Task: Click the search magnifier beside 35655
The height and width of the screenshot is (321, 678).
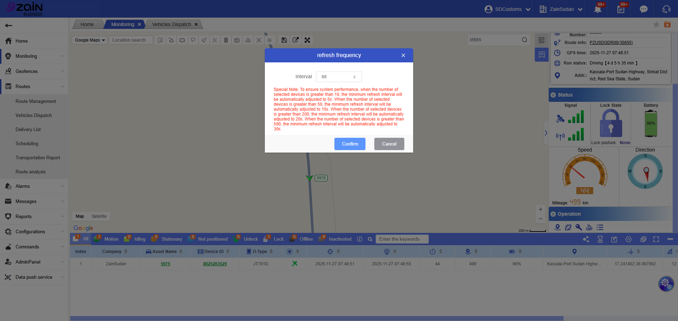Action: (524, 40)
